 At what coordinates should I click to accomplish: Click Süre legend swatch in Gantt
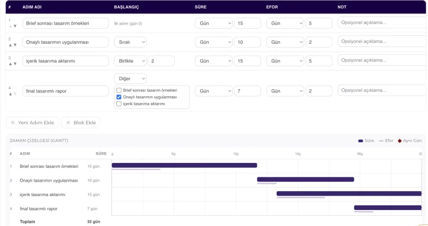click(x=361, y=141)
